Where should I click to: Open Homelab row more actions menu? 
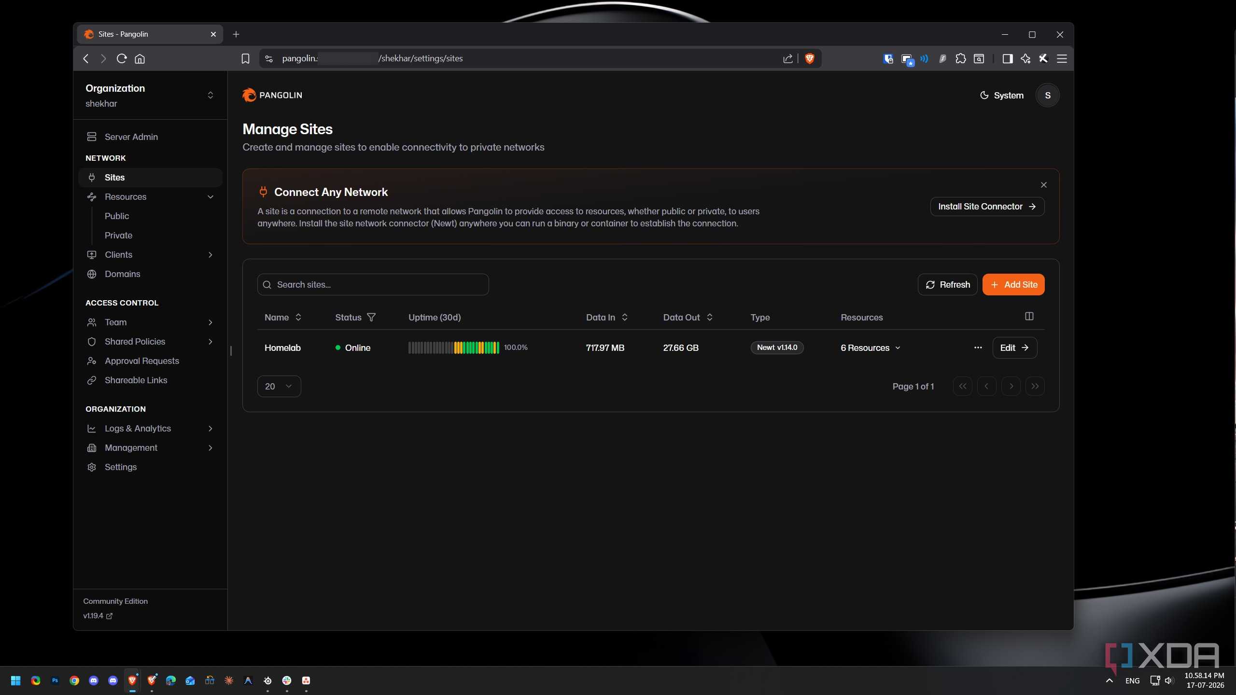pyautogui.click(x=978, y=347)
